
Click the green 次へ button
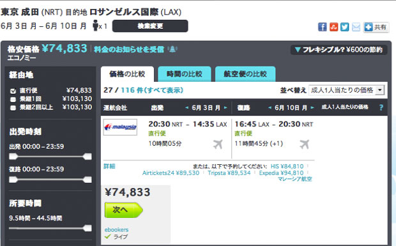[123, 210]
